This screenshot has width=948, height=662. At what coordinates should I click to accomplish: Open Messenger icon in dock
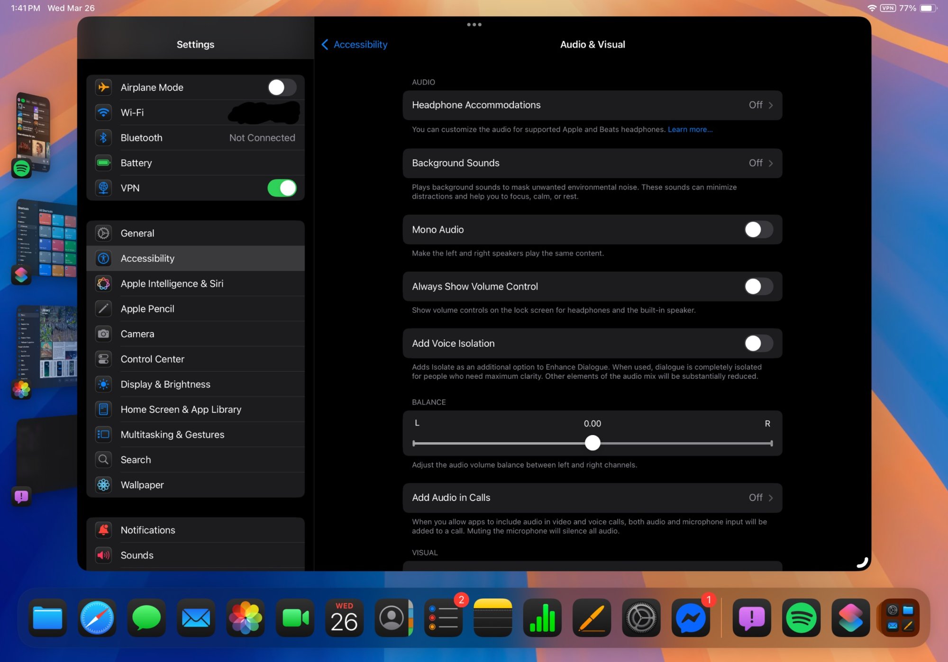pos(690,618)
